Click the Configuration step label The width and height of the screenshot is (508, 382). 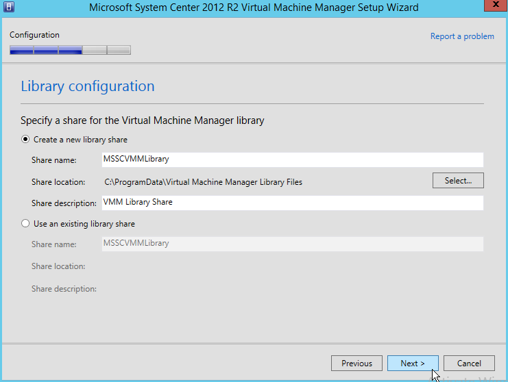(34, 35)
